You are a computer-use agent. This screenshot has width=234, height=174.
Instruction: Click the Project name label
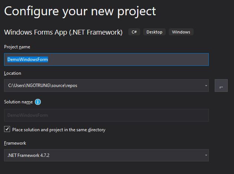[17, 47]
